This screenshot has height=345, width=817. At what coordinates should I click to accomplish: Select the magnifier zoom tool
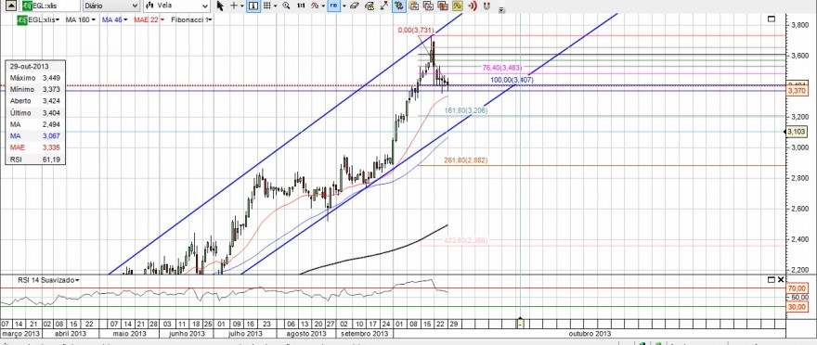tap(286, 6)
